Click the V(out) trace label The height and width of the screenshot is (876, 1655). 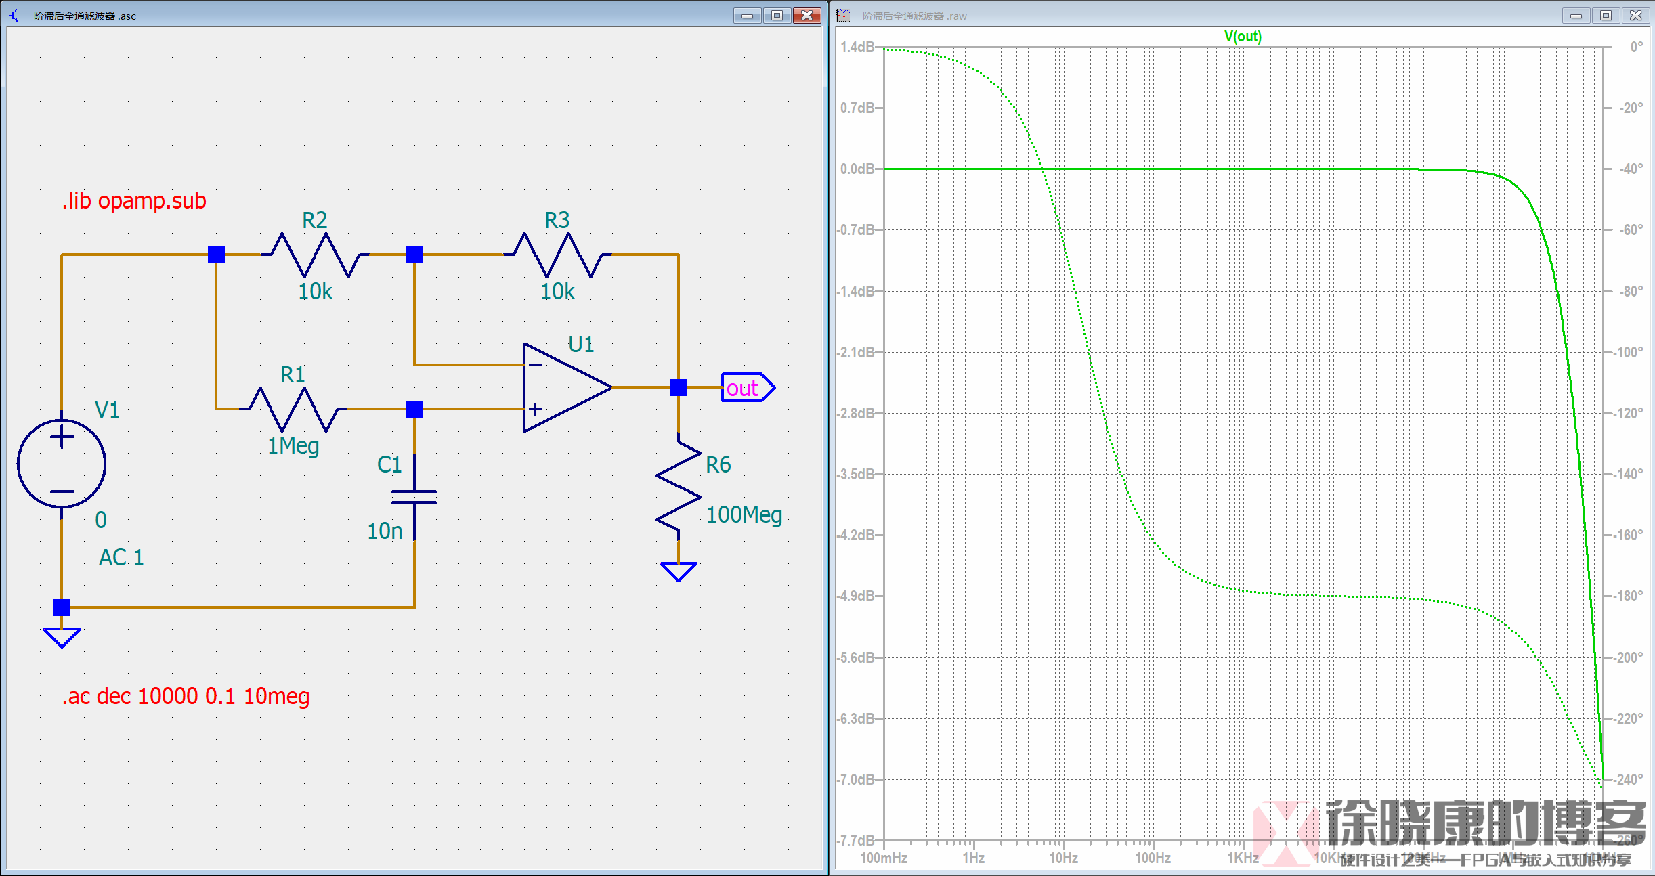pyautogui.click(x=1243, y=37)
